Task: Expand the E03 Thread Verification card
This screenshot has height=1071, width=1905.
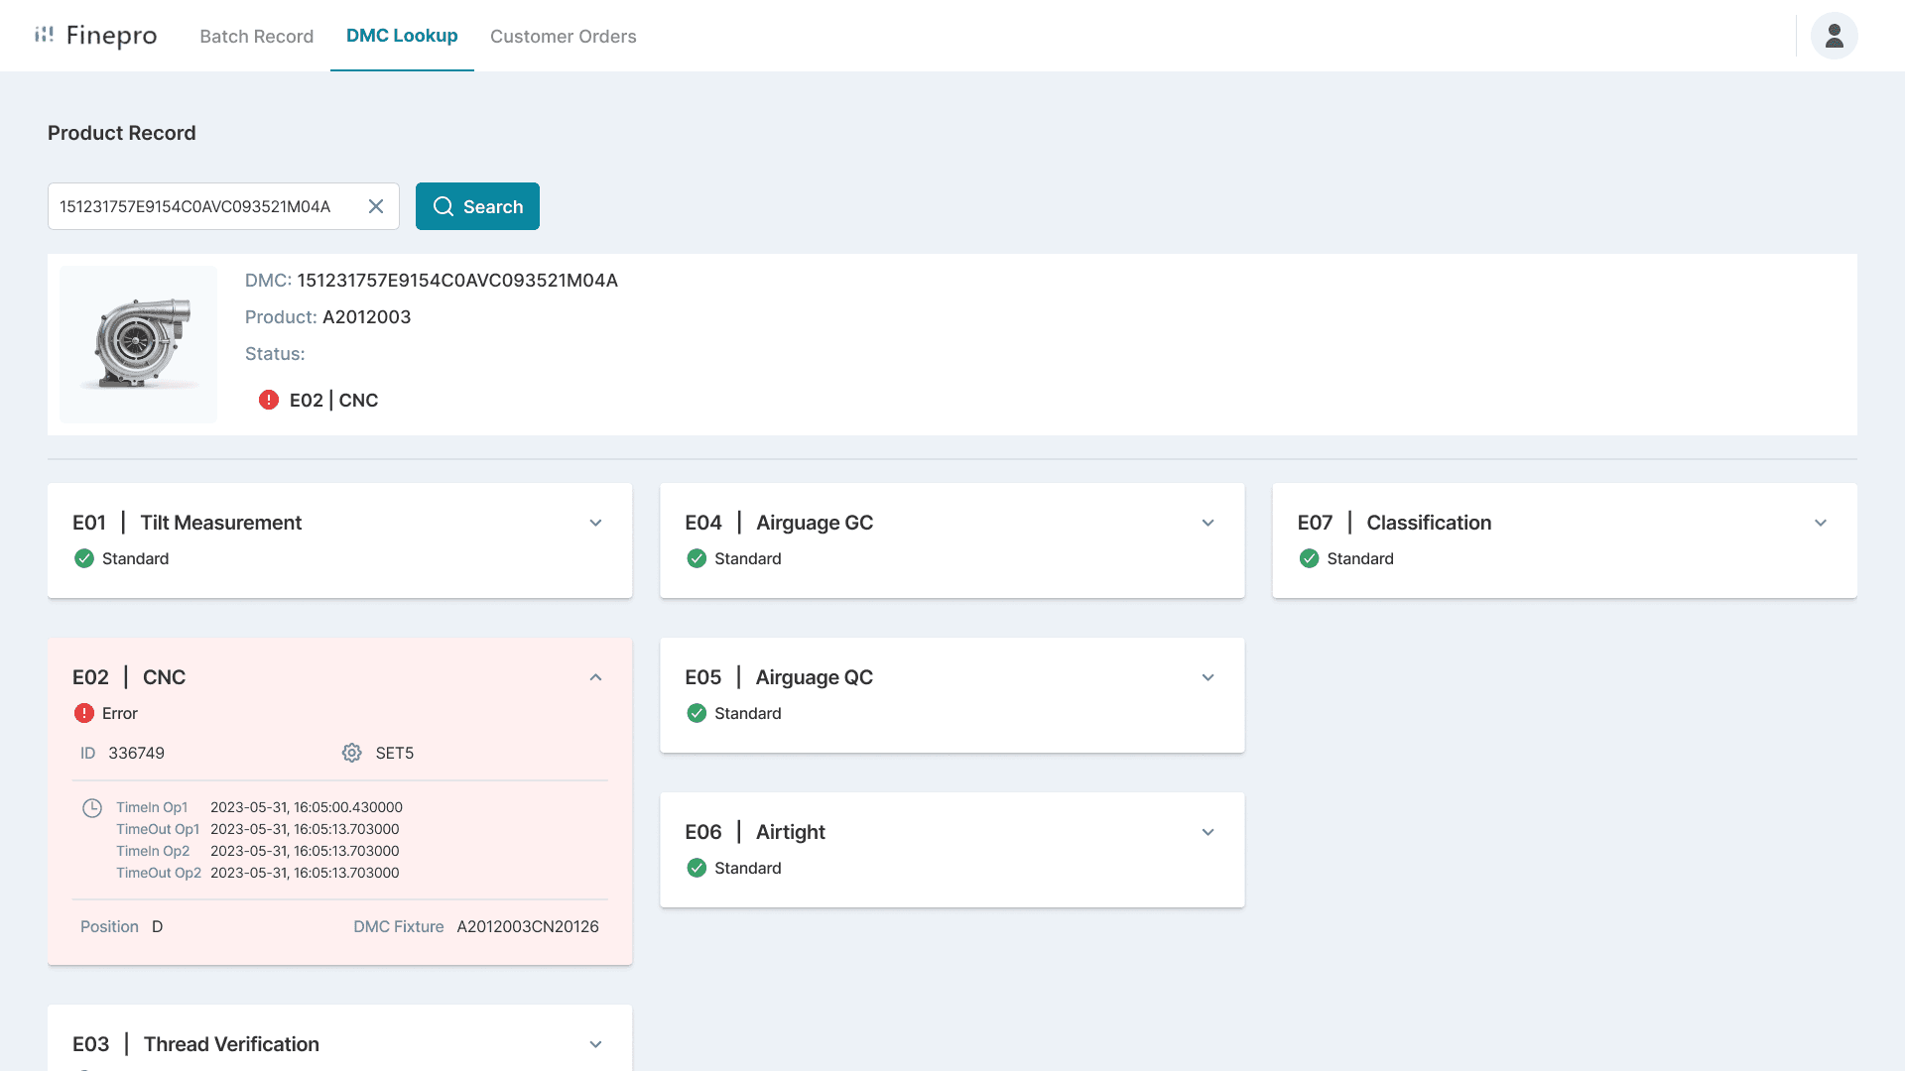Action: click(x=595, y=1044)
